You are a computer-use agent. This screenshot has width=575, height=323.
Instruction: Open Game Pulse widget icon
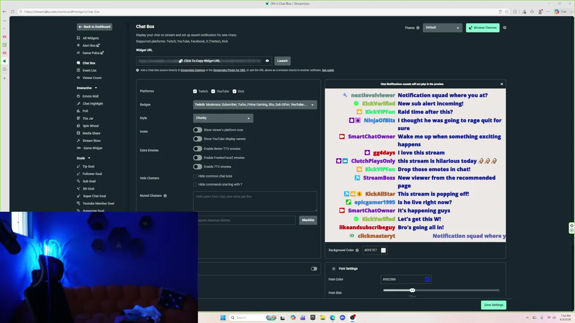click(x=78, y=53)
